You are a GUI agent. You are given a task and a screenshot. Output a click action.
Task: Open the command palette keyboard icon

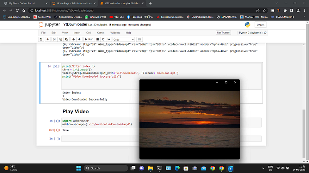click(x=140, y=39)
